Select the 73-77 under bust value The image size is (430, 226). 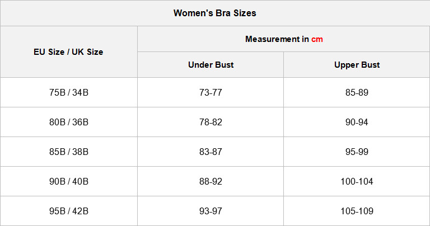(211, 93)
